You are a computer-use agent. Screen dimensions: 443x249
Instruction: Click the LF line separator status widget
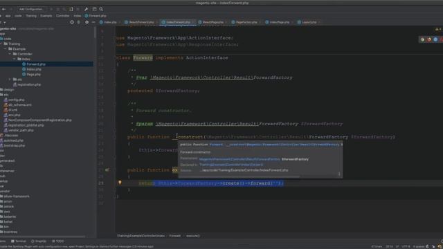397,246
